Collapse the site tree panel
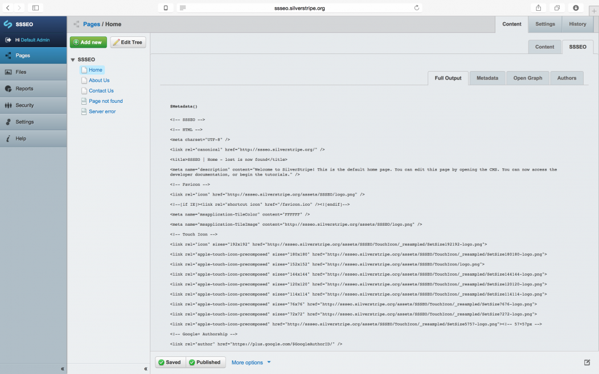599x374 pixels. click(146, 369)
